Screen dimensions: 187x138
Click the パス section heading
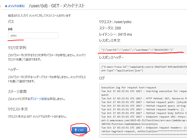[11, 21]
